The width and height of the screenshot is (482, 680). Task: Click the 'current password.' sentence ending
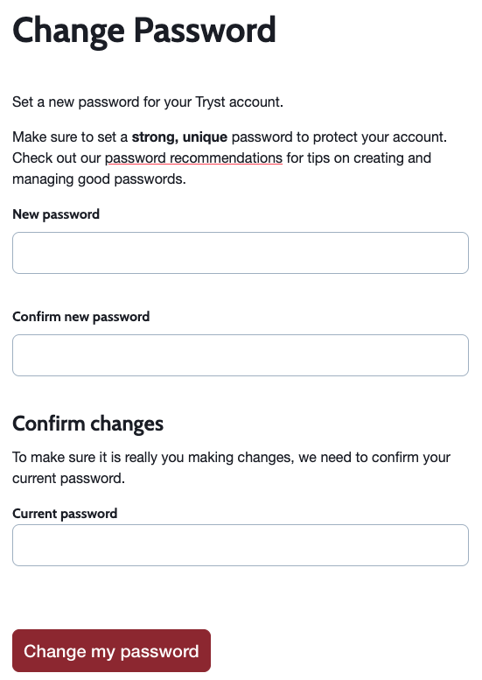(x=68, y=479)
